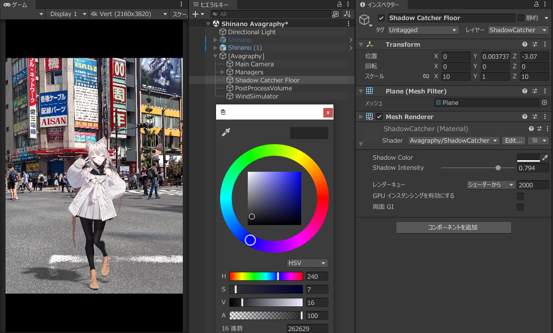Viewport: 553px width, 333px height.
Task: Open the Transform component help icon
Action: (525, 44)
